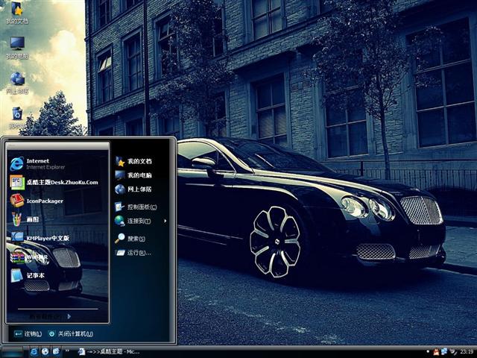The width and height of the screenshot is (477, 358).
Task: Select 我的电脑 desktop icon
Action: (x=16, y=45)
